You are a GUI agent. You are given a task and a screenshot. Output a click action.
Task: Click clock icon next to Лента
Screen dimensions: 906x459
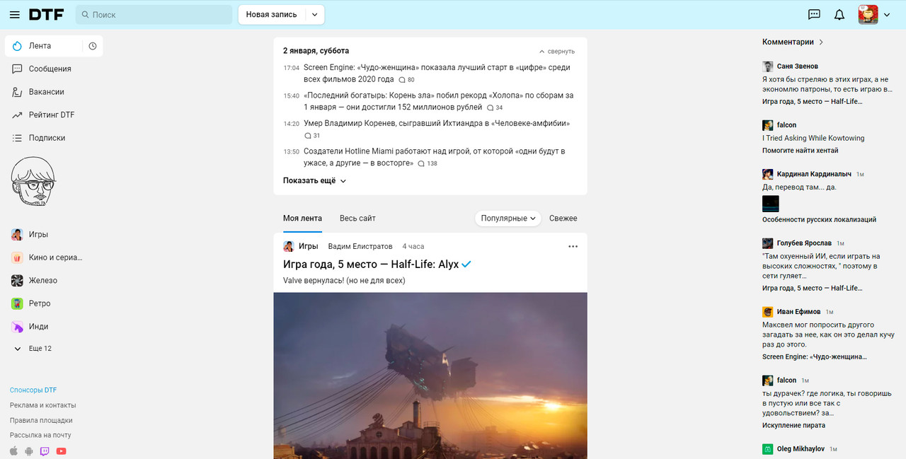(x=93, y=46)
